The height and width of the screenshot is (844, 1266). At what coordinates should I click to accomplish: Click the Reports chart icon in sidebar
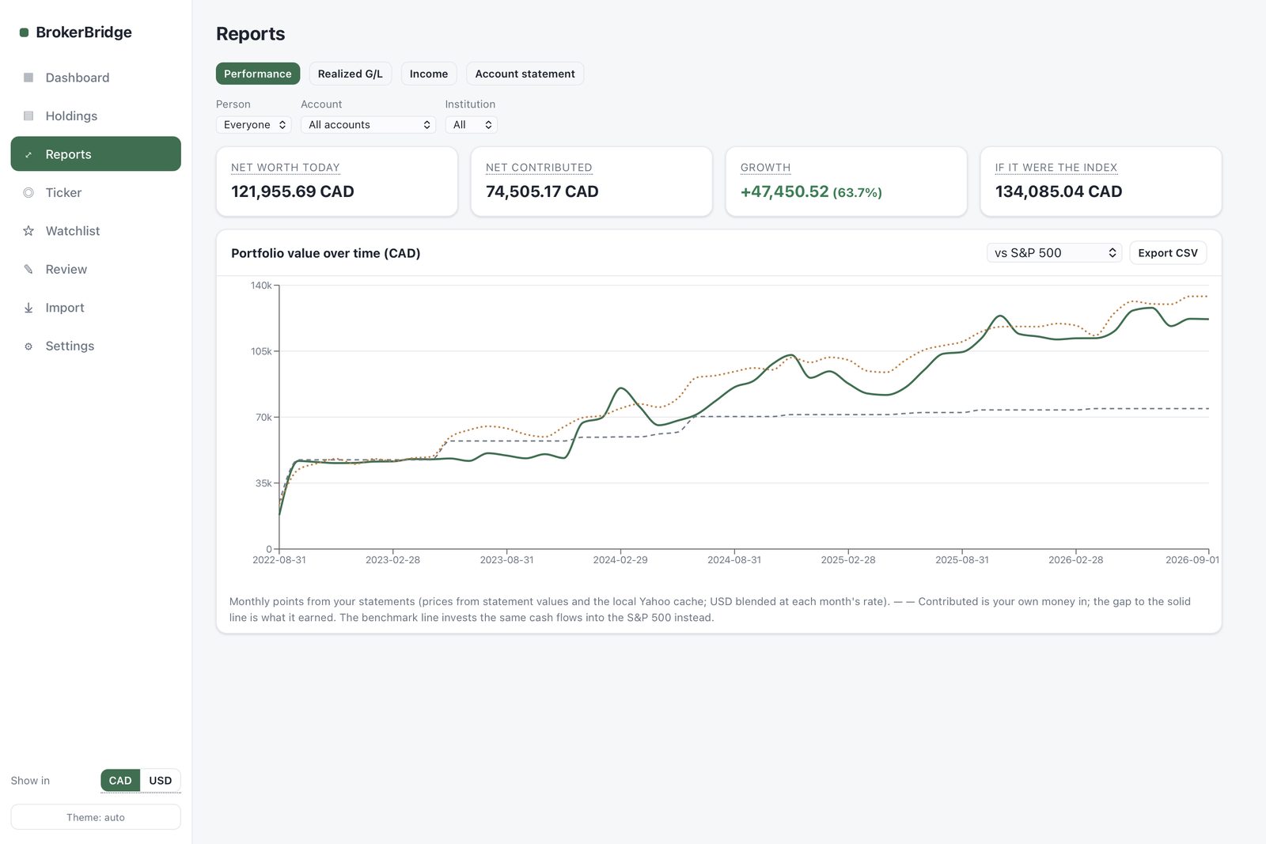click(x=28, y=154)
